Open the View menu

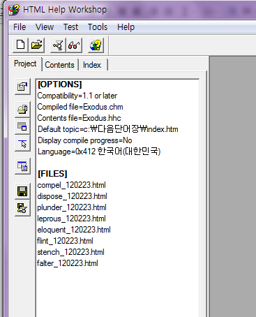click(45, 27)
